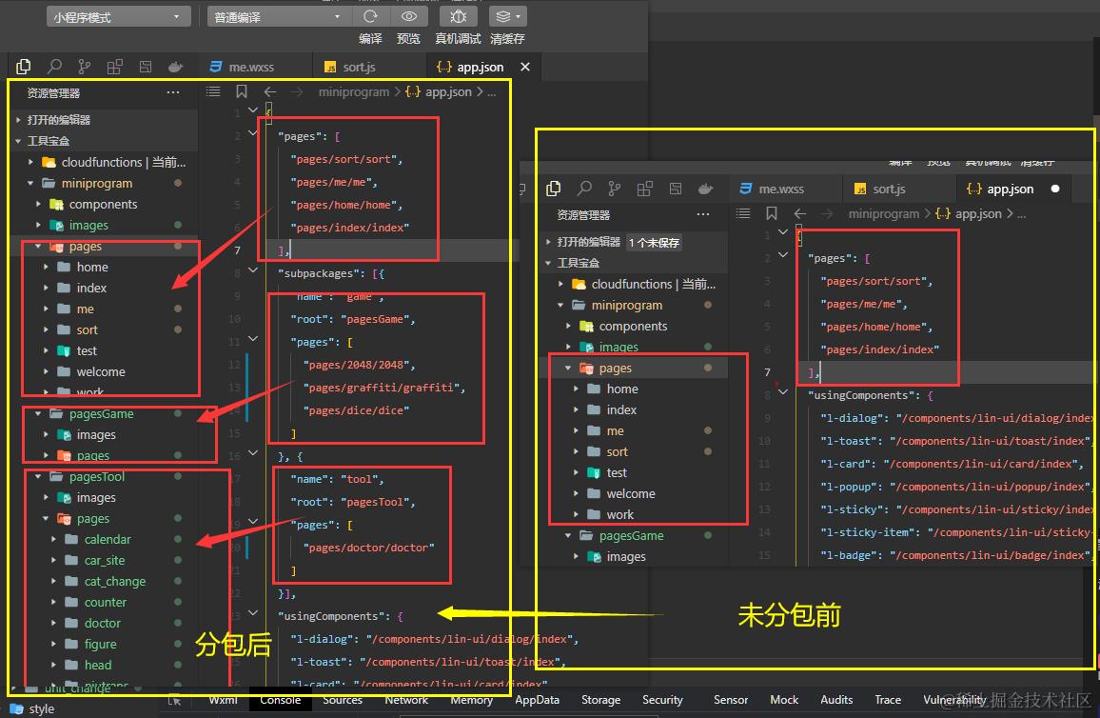This screenshot has width=1100, height=718.
Task: Close the app.json tab in left window
Action: [525, 67]
